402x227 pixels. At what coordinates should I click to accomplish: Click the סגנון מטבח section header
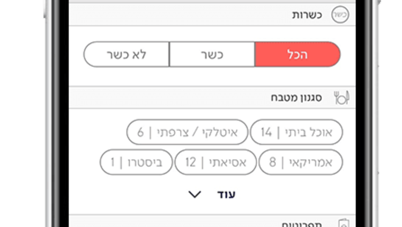[298, 97]
